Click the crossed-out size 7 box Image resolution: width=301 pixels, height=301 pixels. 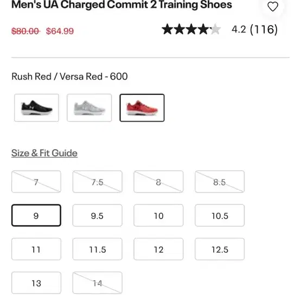coord(36,182)
